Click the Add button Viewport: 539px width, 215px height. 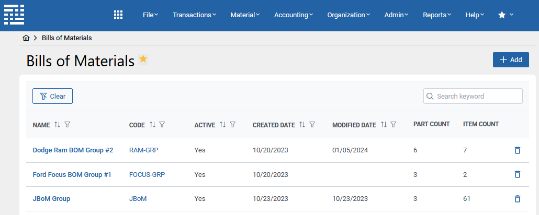click(511, 59)
